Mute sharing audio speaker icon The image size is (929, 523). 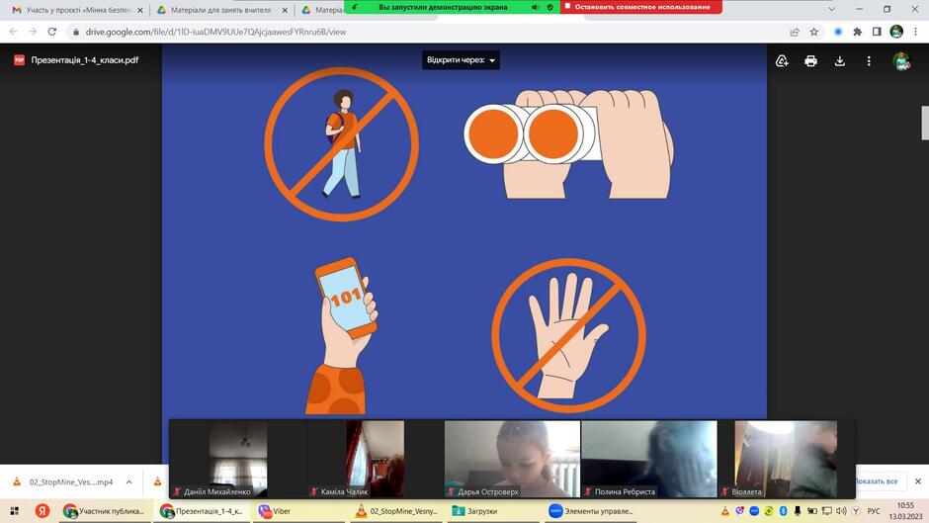coord(535,7)
